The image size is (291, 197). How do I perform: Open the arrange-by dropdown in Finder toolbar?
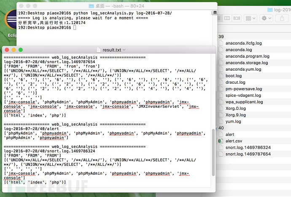pos(251,18)
